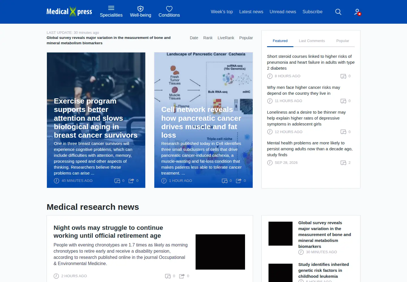Switch to the Featured tab
This screenshot has height=282, width=407.
(x=280, y=41)
